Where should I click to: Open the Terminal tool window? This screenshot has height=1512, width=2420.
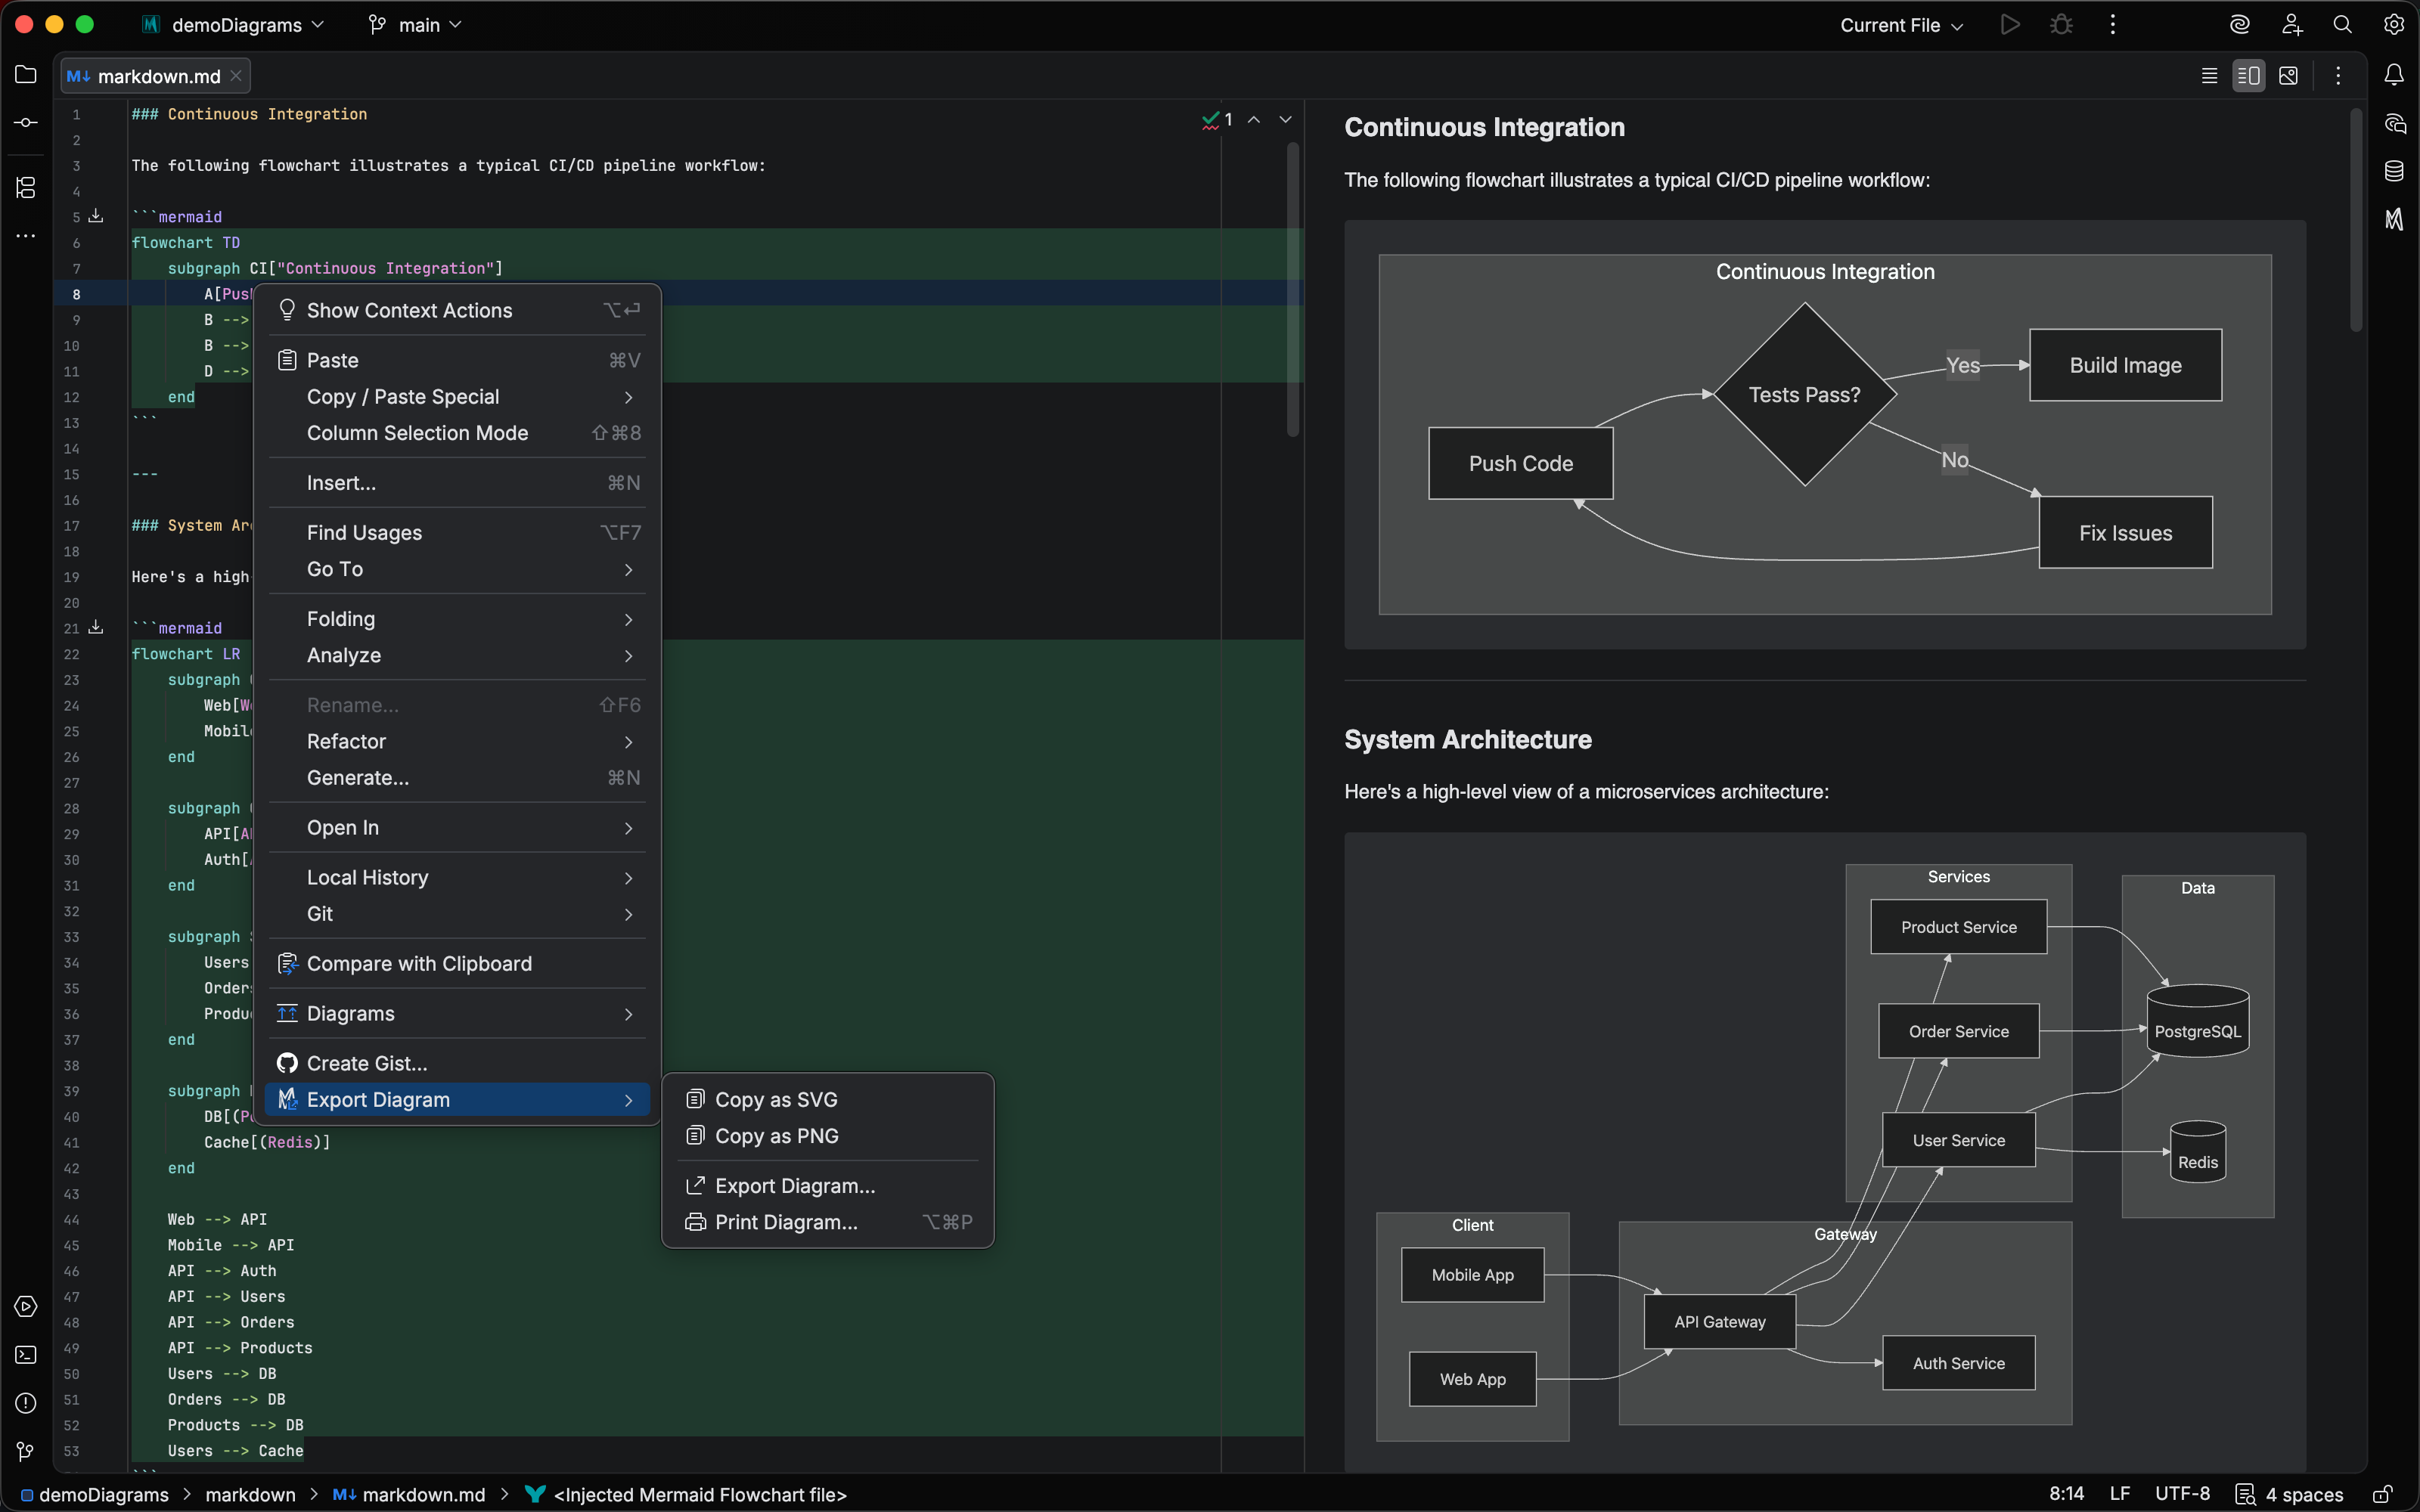point(25,1355)
